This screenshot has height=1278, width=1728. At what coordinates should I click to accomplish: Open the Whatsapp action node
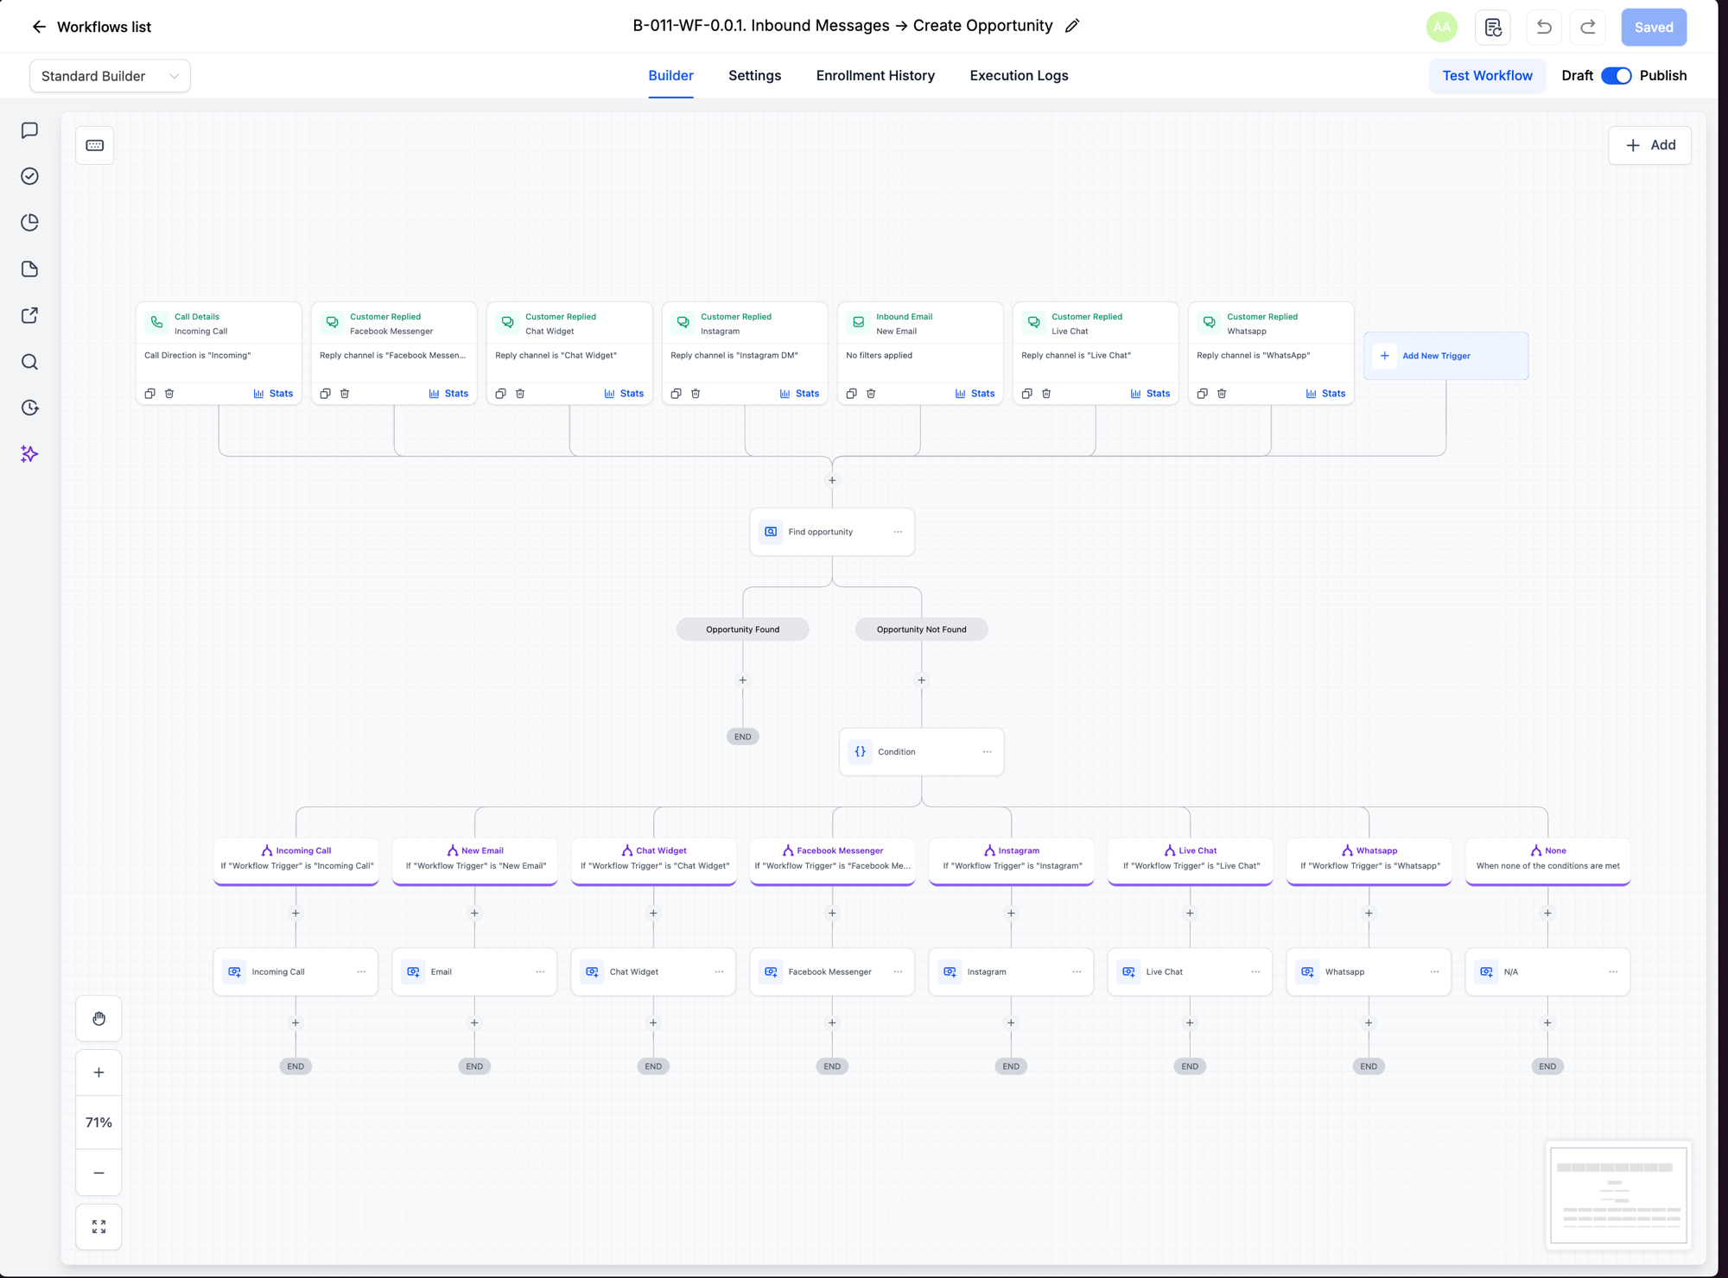1369,972
